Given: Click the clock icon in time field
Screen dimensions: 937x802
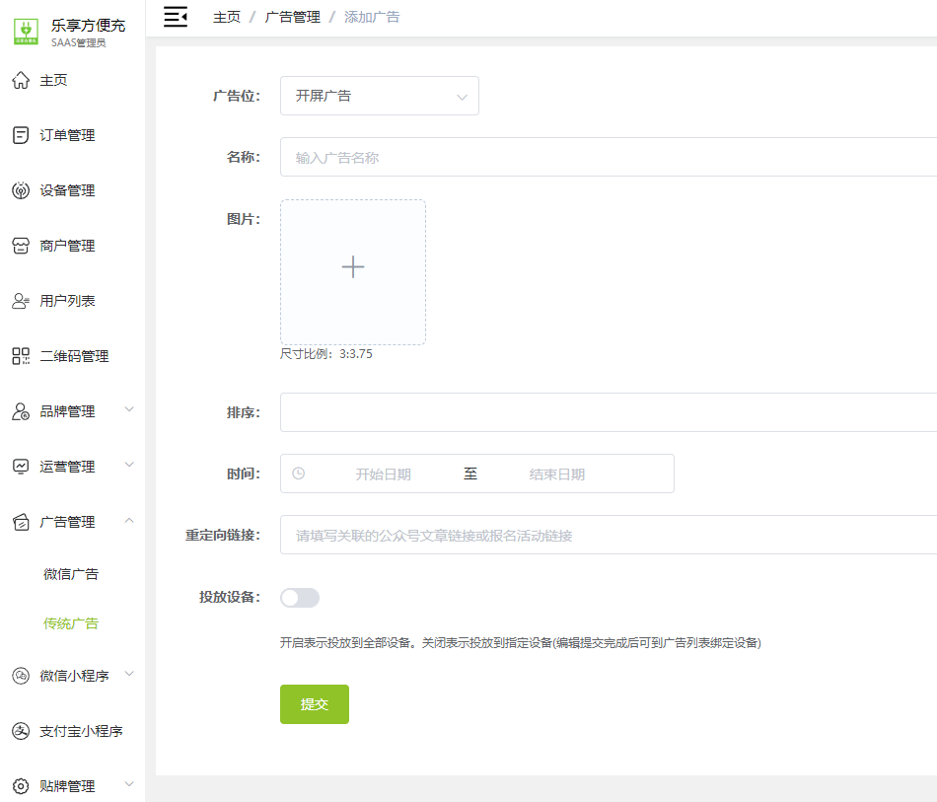Looking at the screenshot, I should coord(298,474).
